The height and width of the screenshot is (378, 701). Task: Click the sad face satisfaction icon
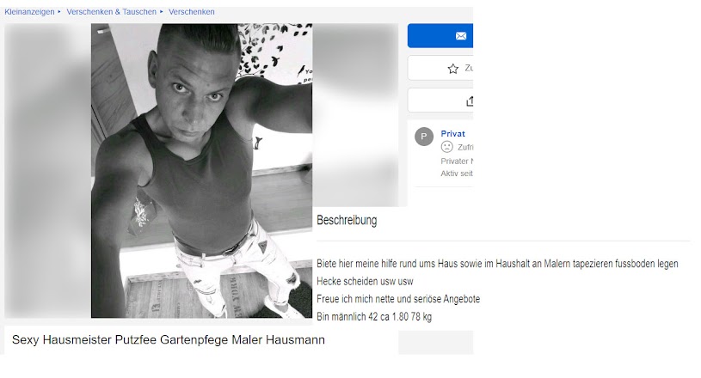coord(446,147)
